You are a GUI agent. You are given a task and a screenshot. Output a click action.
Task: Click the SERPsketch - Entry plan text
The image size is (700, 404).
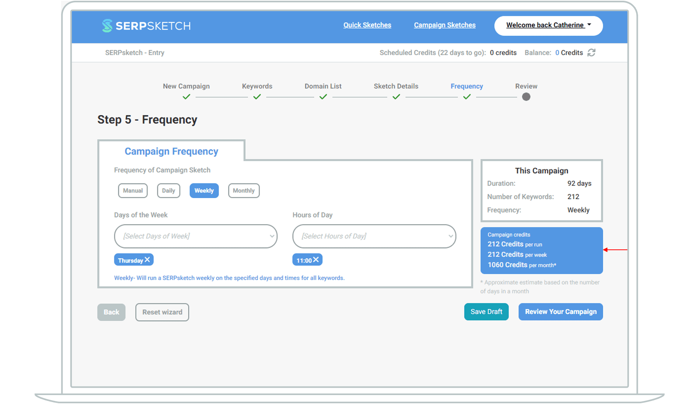tap(135, 53)
